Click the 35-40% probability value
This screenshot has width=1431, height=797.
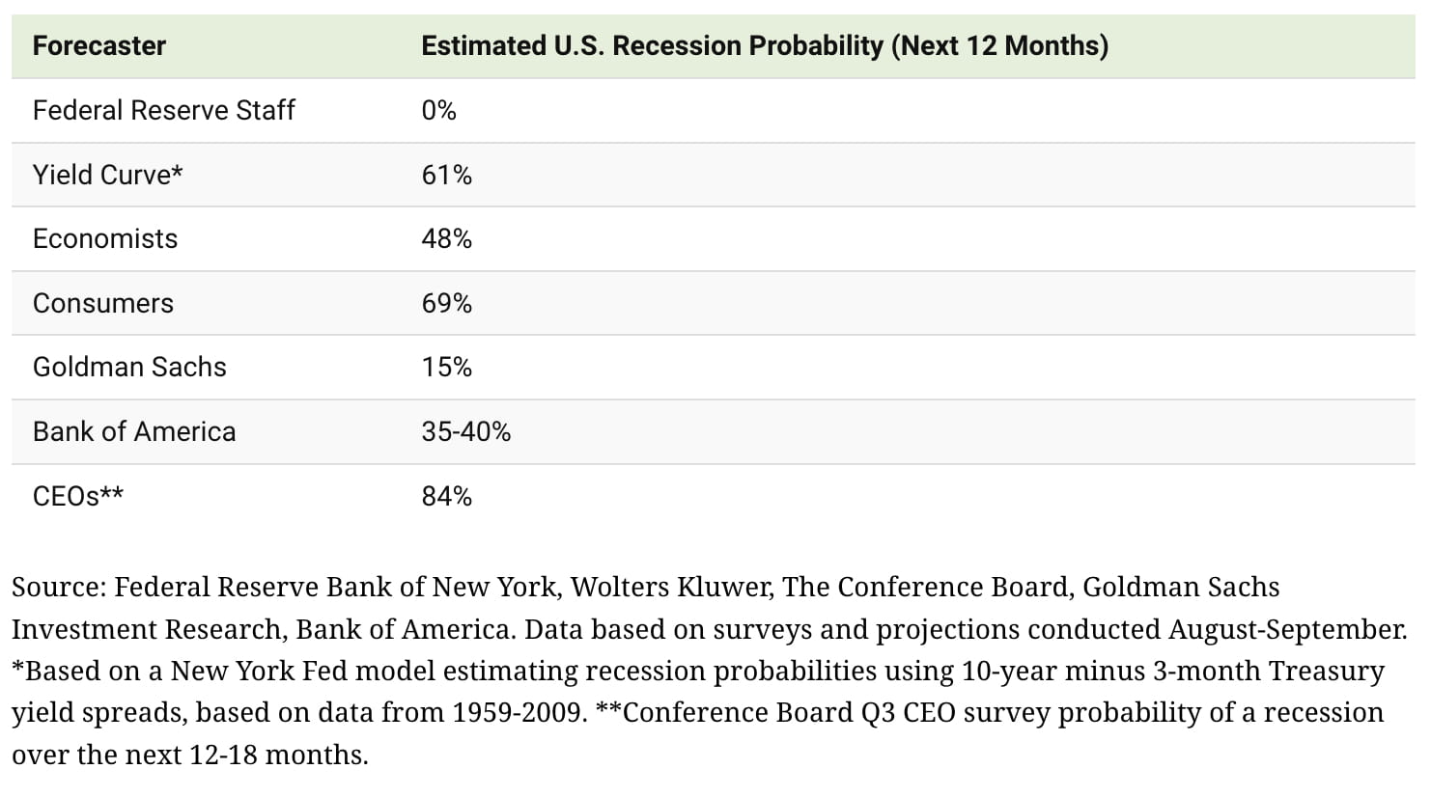click(465, 431)
